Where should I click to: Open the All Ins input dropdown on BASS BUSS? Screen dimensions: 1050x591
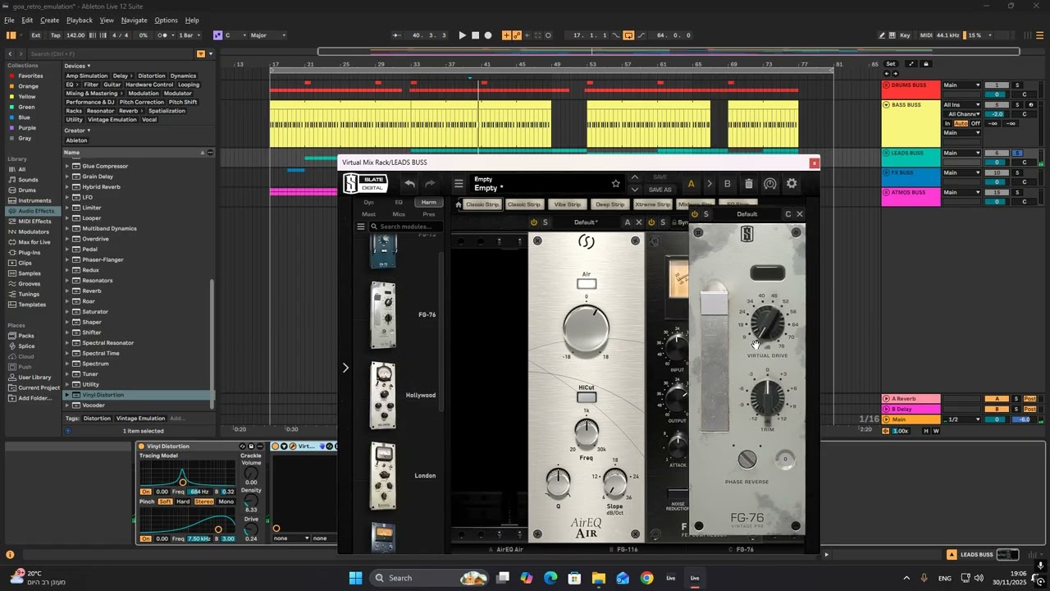point(961,105)
